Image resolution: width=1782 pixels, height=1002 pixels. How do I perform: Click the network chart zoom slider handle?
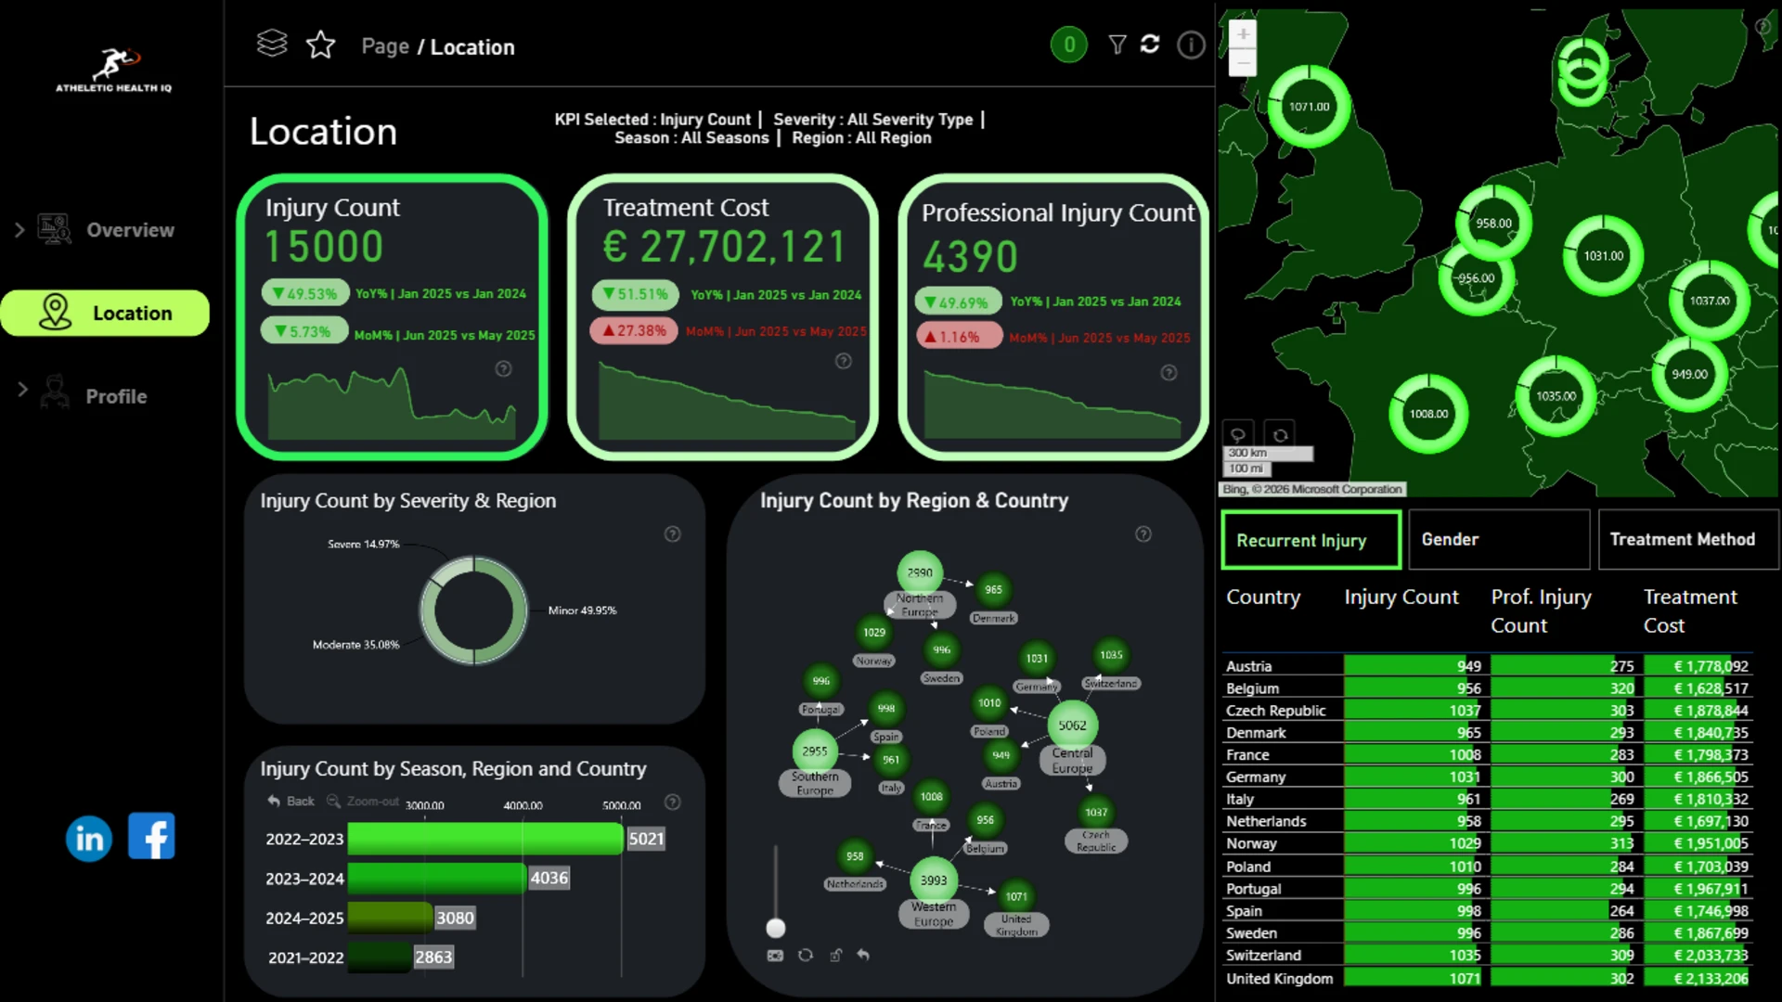pos(776,928)
